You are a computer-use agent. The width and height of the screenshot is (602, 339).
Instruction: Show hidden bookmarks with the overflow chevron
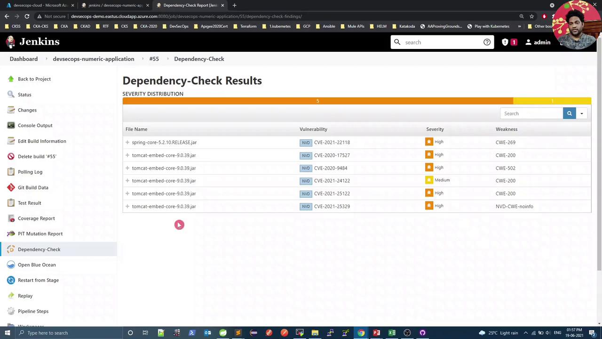pos(519,26)
